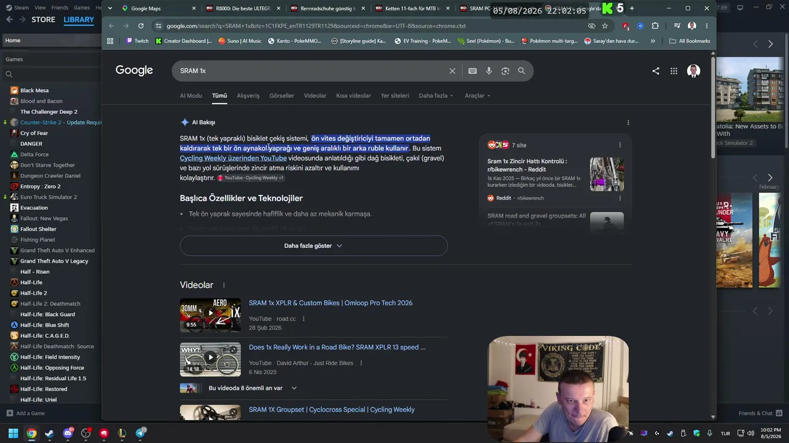The width and height of the screenshot is (789, 443).
Task: Expand the Daha fazla filter dropdown
Action: click(436, 95)
